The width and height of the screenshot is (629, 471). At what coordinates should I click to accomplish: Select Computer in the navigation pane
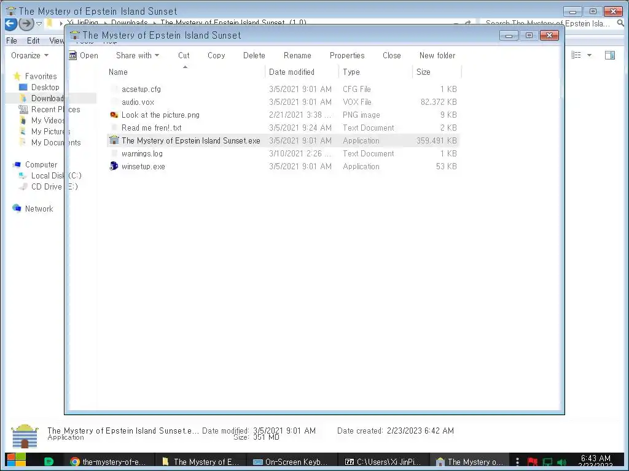coord(41,164)
